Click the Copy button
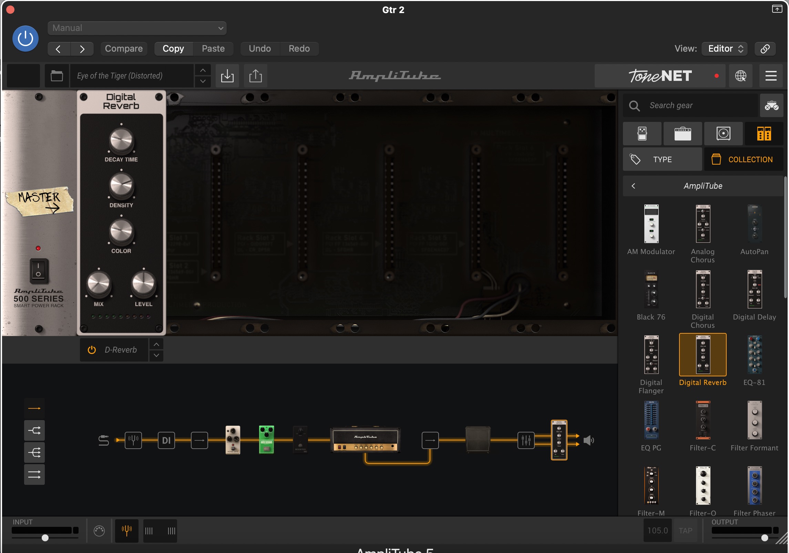This screenshot has height=553, width=789. pos(173,49)
